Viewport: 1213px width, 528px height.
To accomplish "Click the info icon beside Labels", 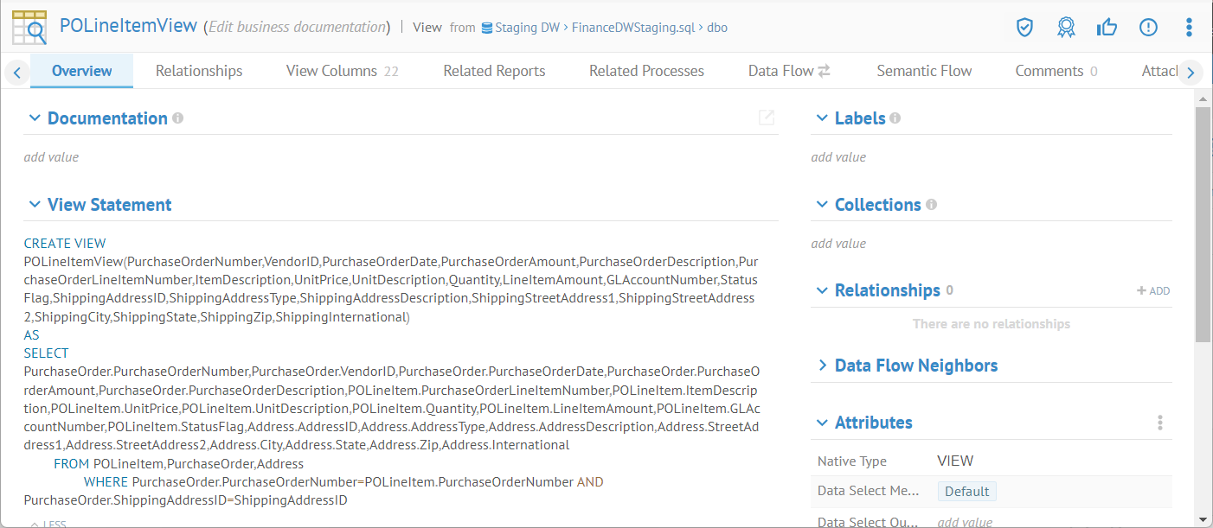I will pos(895,118).
